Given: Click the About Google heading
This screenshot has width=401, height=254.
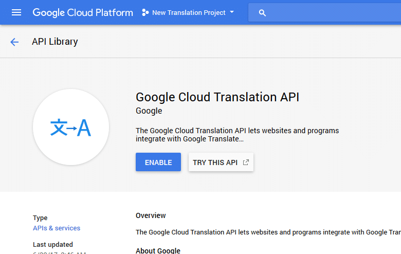Looking at the screenshot, I should click(x=158, y=251).
